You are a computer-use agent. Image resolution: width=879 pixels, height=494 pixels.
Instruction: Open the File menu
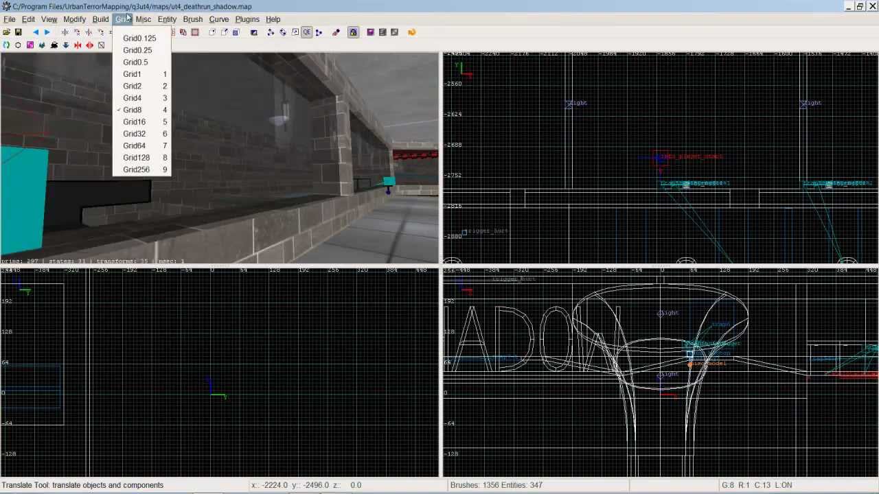pos(10,19)
